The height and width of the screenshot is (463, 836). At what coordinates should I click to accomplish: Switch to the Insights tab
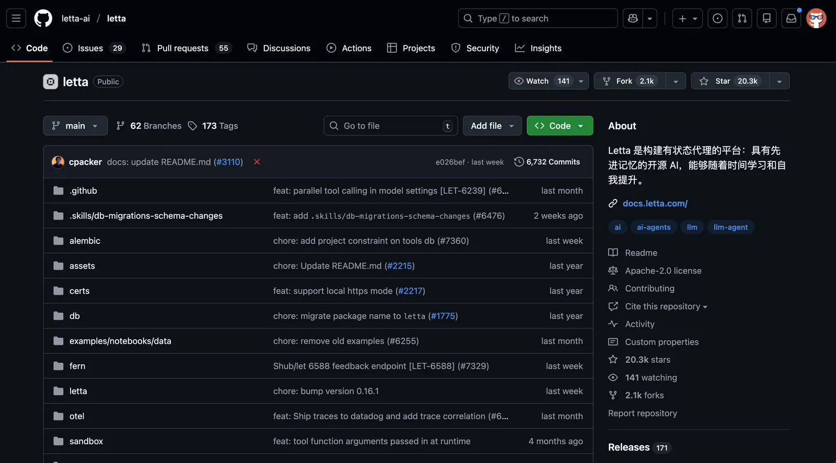[538, 48]
